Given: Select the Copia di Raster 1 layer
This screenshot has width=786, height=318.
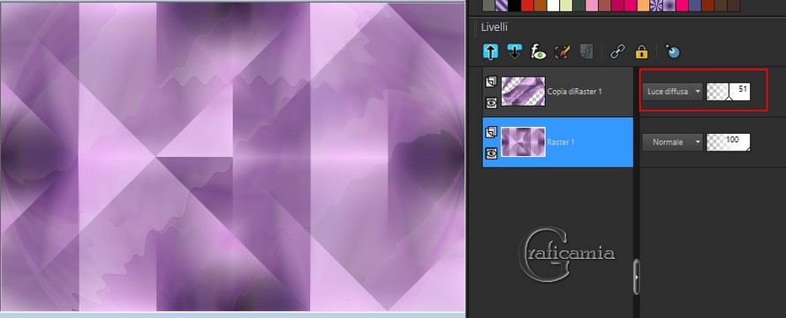Looking at the screenshot, I should coord(558,92).
